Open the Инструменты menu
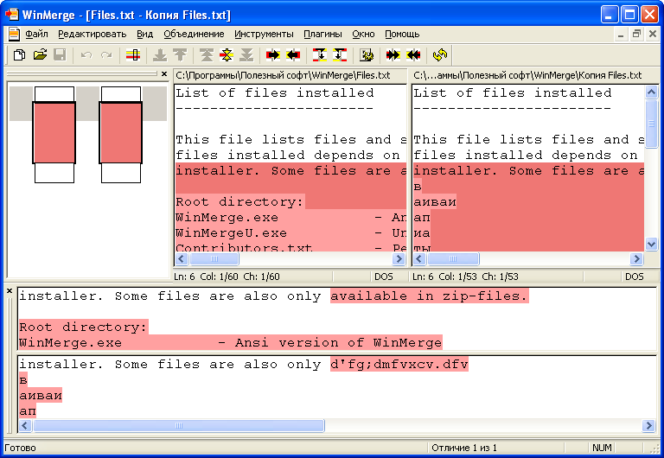Screen dimensions: 664x458 (x=264, y=34)
